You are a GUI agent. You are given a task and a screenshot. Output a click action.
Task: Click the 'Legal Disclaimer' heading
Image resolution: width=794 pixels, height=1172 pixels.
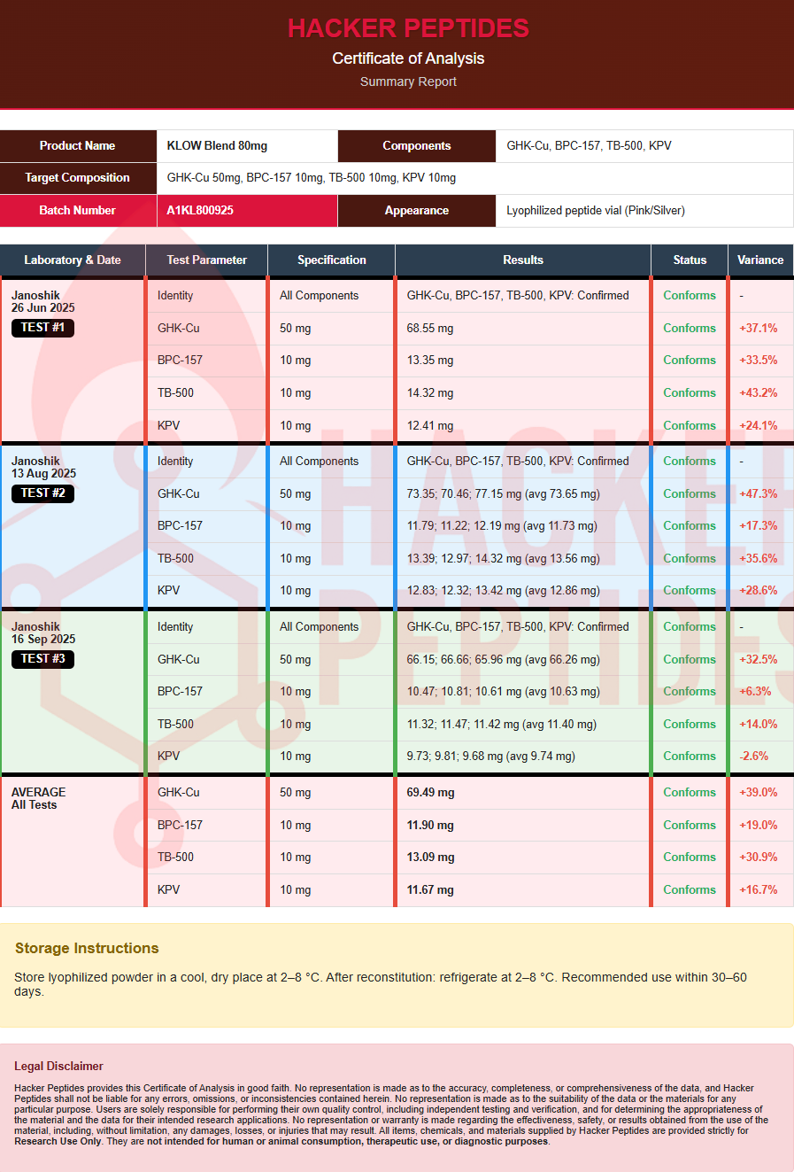pos(58,1067)
